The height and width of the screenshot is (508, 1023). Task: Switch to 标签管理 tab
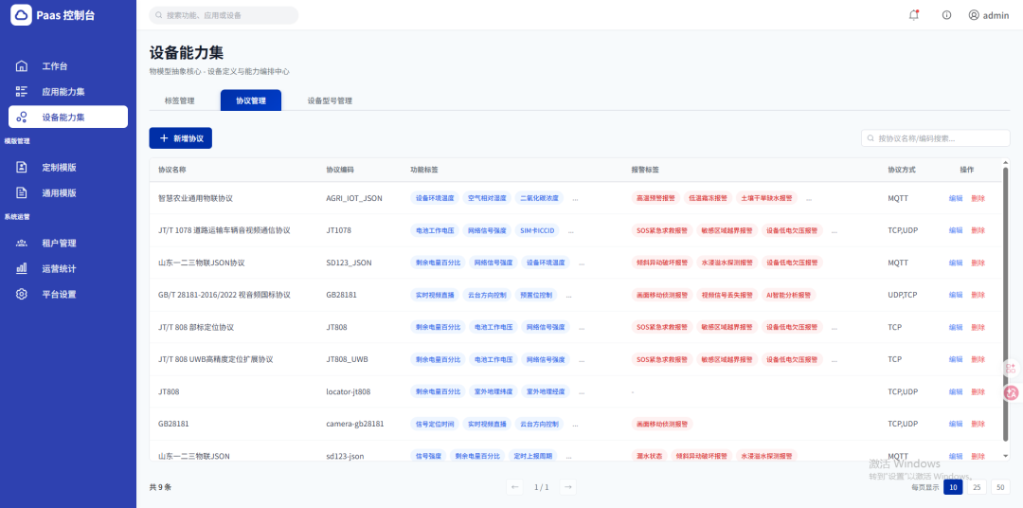(179, 101)
